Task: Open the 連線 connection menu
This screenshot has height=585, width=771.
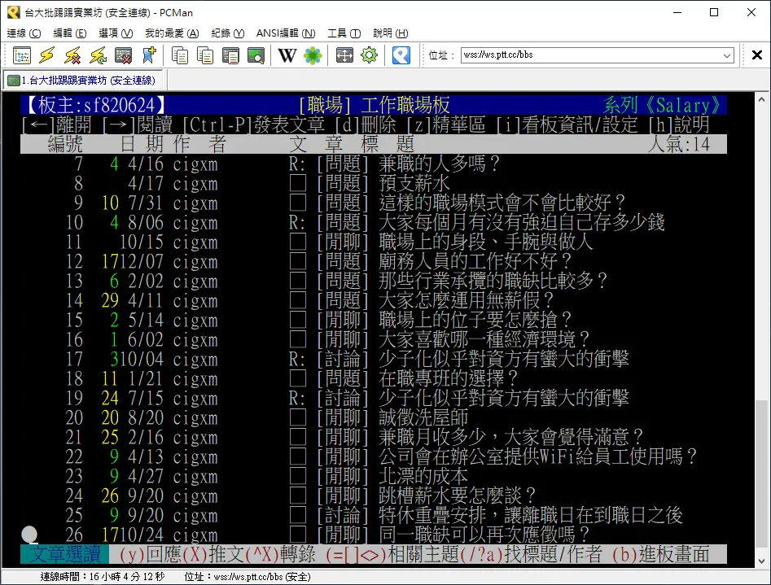Action: pyautogui.click(x=24, y=33)
